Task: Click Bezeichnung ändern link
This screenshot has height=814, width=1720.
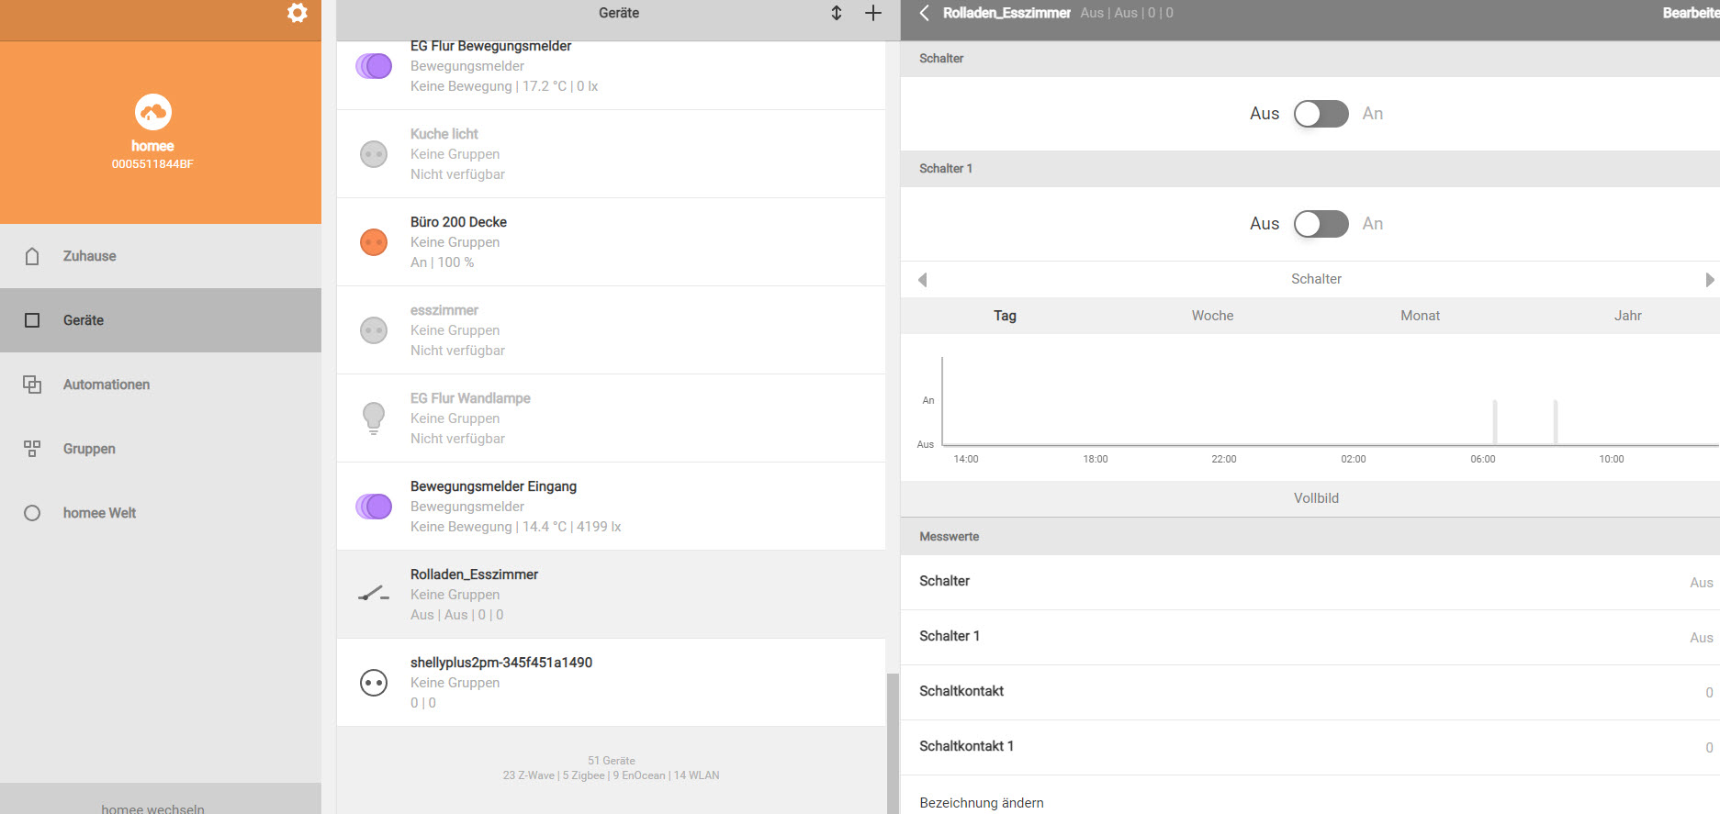Action: tap(981, 803)
